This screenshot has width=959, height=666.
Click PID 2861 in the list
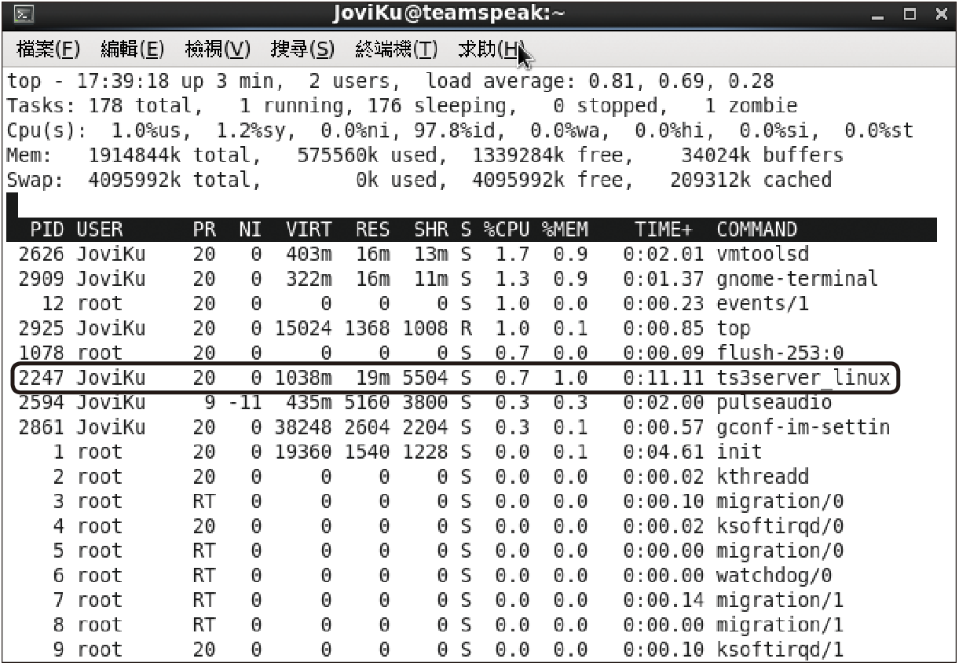point(42,428)
